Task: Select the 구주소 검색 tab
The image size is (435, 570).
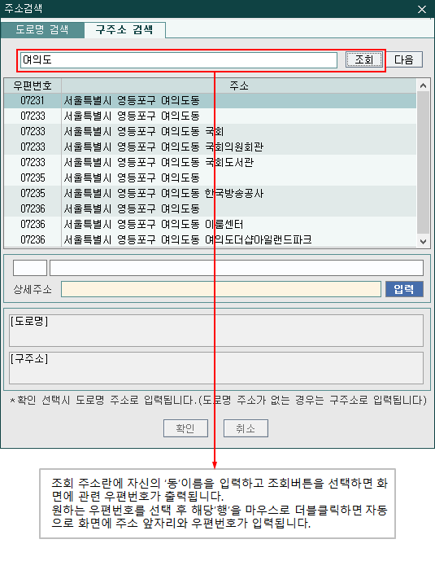Action: click(x=124, y=30)
